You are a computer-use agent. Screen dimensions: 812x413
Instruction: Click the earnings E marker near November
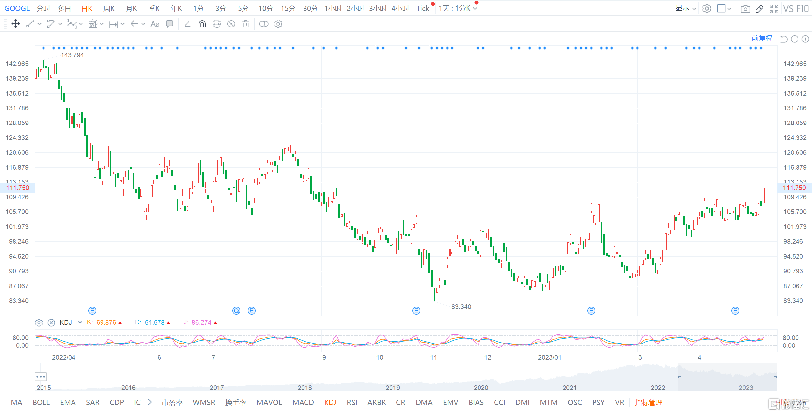416,310
